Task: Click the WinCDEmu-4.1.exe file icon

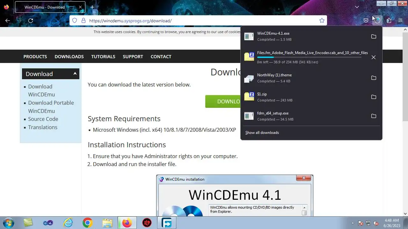Action: coord(249,36)
